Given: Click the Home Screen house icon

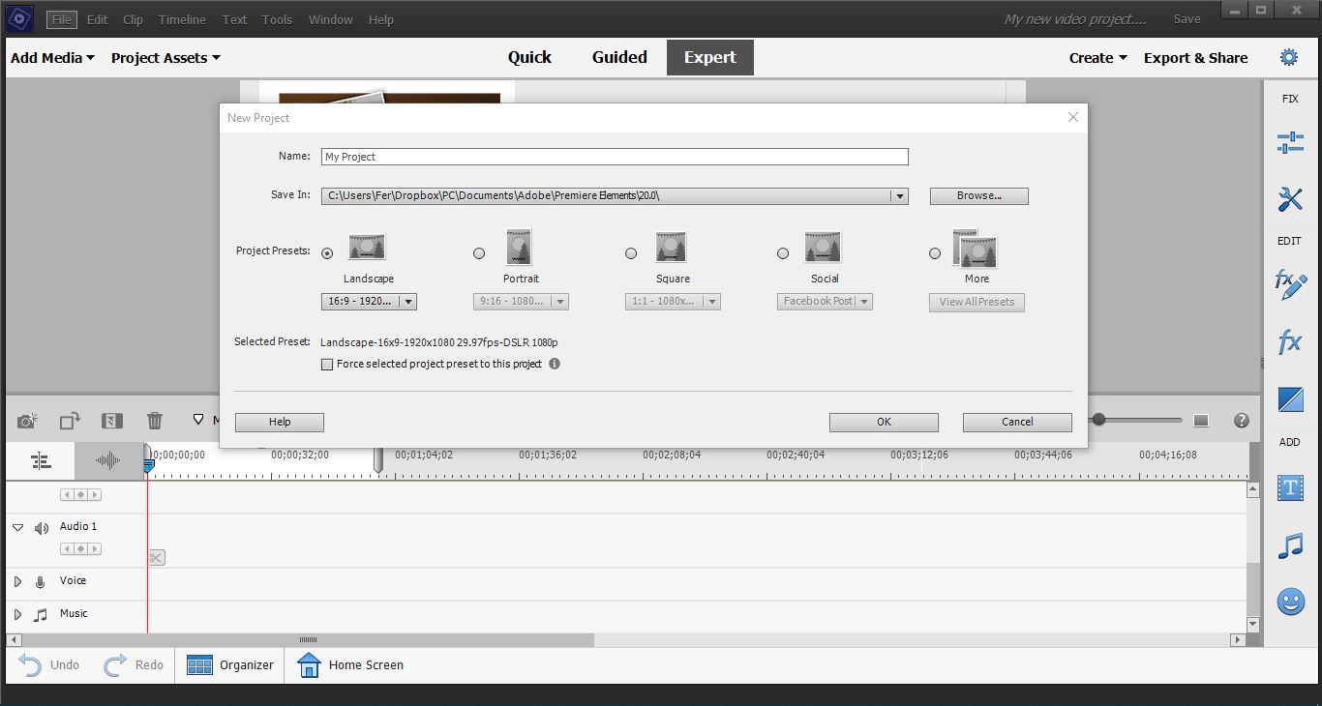Looking at the screenshot, I should click(309, 665).
